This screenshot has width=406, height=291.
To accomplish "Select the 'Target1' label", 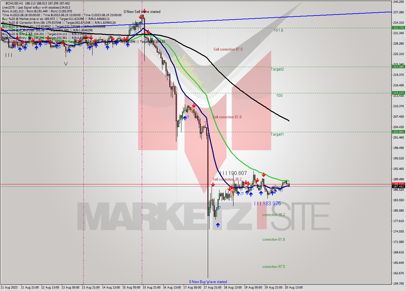I will (x=277, y=134).
